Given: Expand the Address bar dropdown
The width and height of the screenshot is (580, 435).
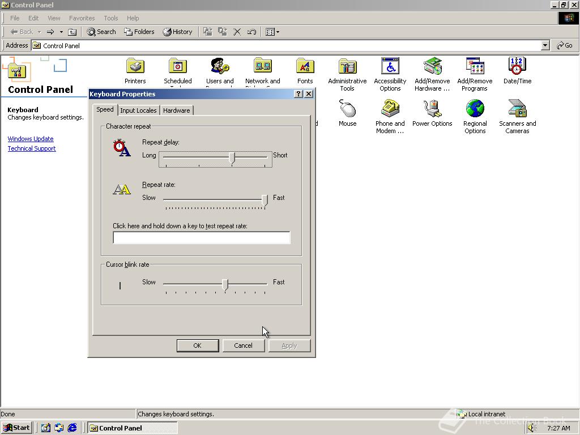Looking at the screenshot, I should pos(545,45).
